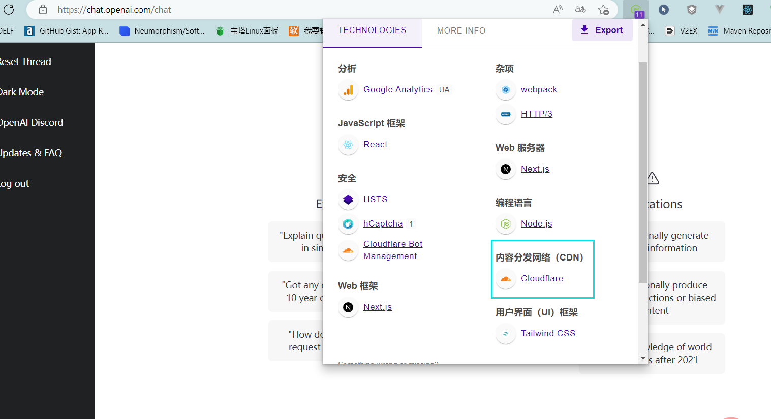Click the Export button
Image resolution: width=771 pixels, height=419 pixels.
point(602,30)
